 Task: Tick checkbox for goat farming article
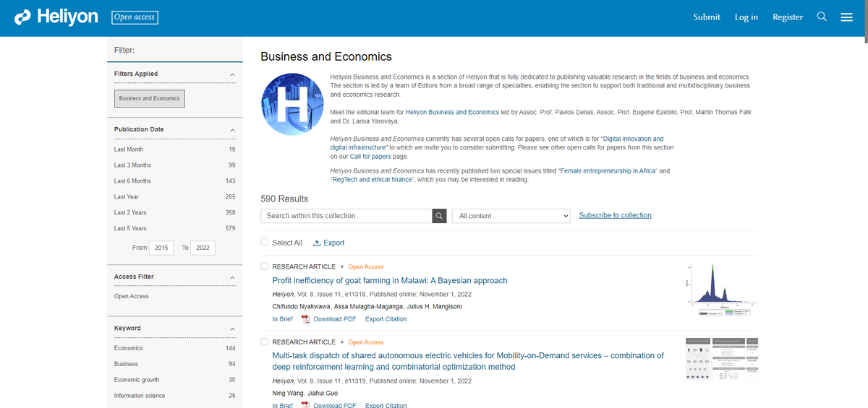coord(265,266)
